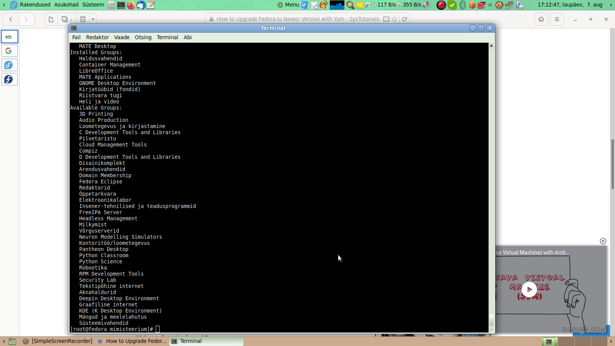
Task: Open the Otsing menu in Terminal
Action: click(x=143, y=37)
